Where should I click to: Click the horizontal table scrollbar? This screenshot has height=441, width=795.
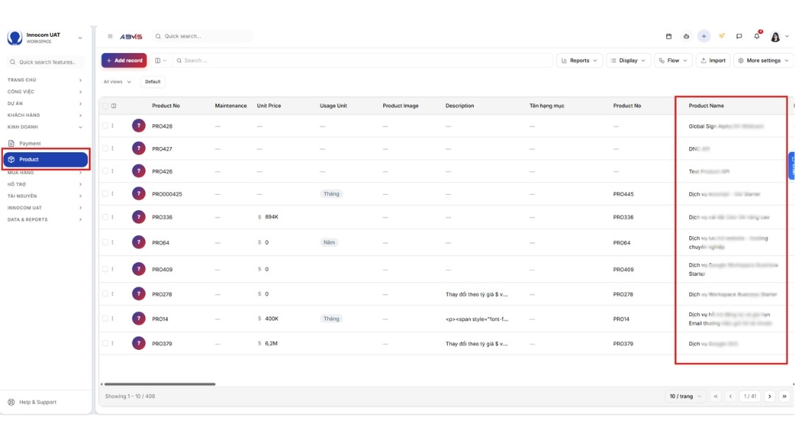tap(160, 384)
